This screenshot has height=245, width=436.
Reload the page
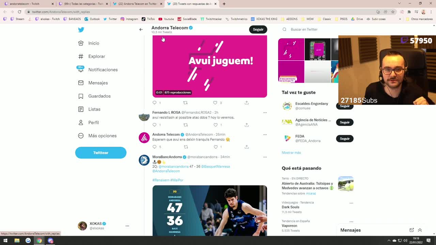[19, 12]
